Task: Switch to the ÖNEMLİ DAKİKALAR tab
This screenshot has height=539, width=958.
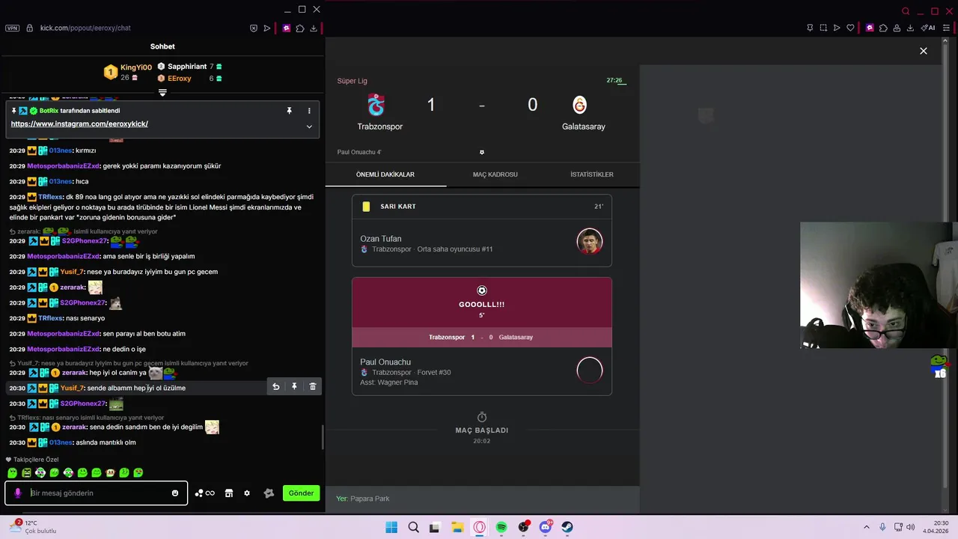Action: point(385,174)
